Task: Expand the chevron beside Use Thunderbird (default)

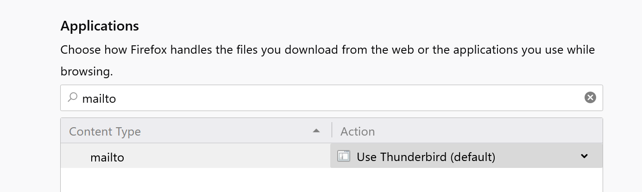Action: pyautogui.click(x=585, y=156)
